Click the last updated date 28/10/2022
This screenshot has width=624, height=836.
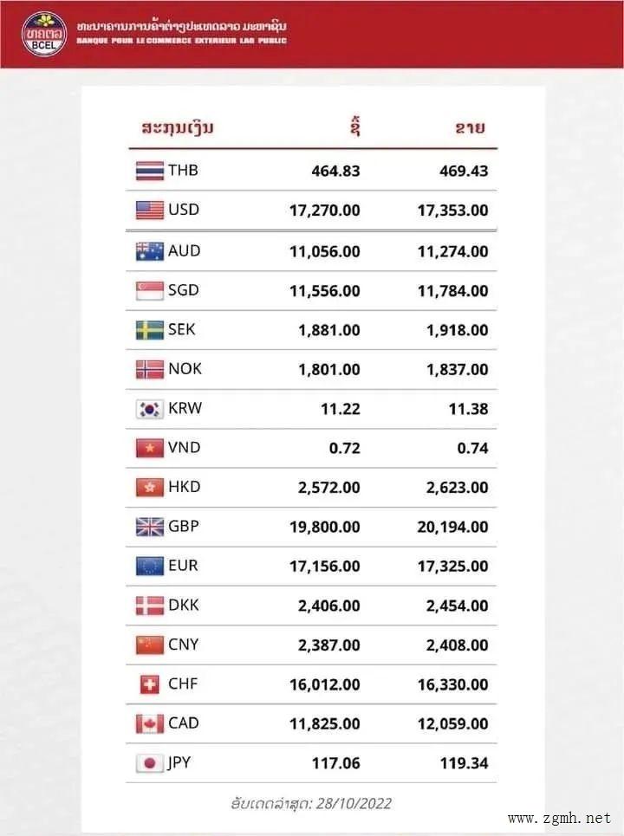pyautogui.click(x=354, y=803)
